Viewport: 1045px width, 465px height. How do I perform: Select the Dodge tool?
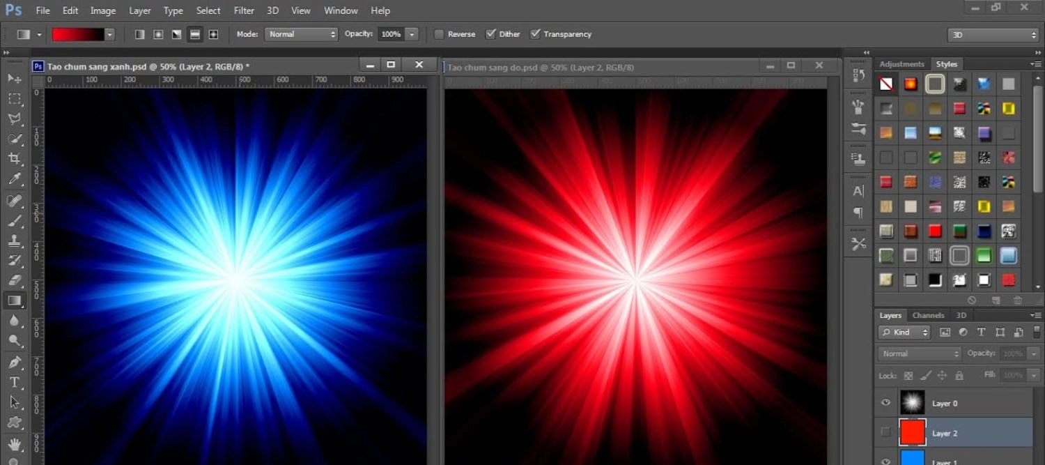tap(15, 341)
